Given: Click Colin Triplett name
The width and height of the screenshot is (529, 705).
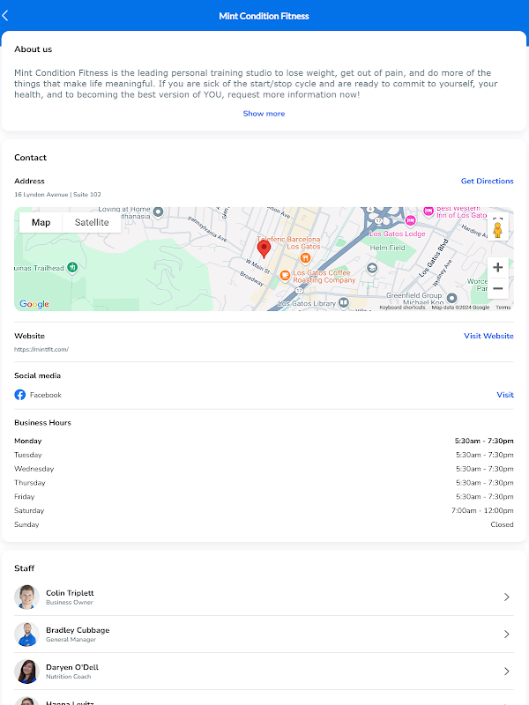Looking at the screenshot, I should click(x=70, y=593).
